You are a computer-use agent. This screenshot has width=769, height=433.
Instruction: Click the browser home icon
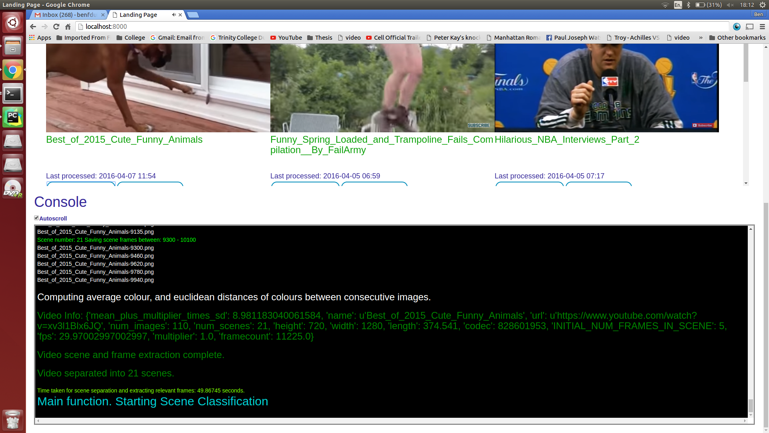pyautogui.click(x=68, y=26)
